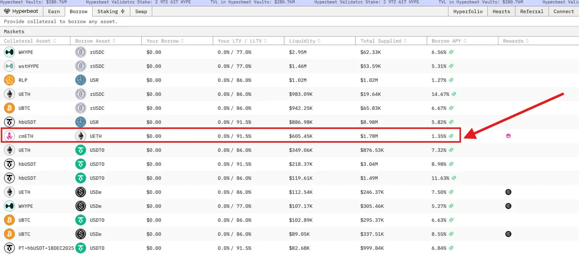The height and width of the screenshot is (254, 579).
Task: Click the rewards icon in the 7.50% APY row
Action: click(508, 192)
